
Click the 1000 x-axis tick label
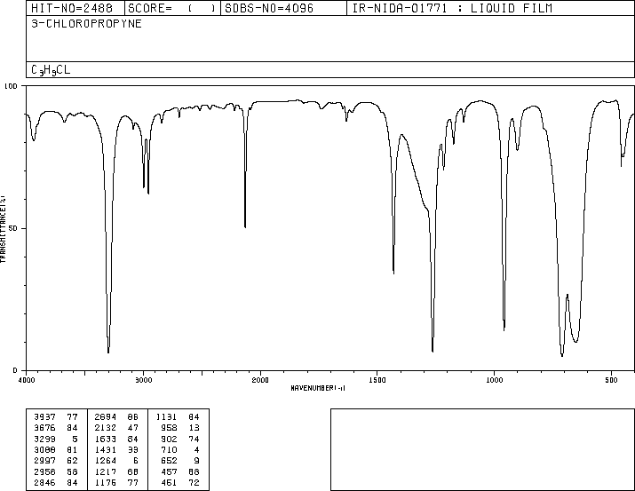point(494,380)
